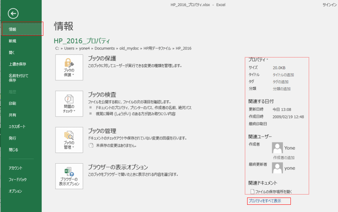Viewport: 338px width, 212px height.
Task: Click the ブラウザーの表示オプション Excel icon button
Action: [69, 176]
